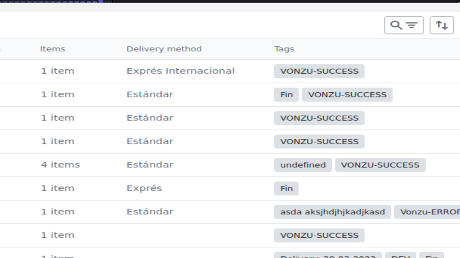460x258 pixels.
Task: Click the magnifying glass search icon
Action: pos(396,25)
